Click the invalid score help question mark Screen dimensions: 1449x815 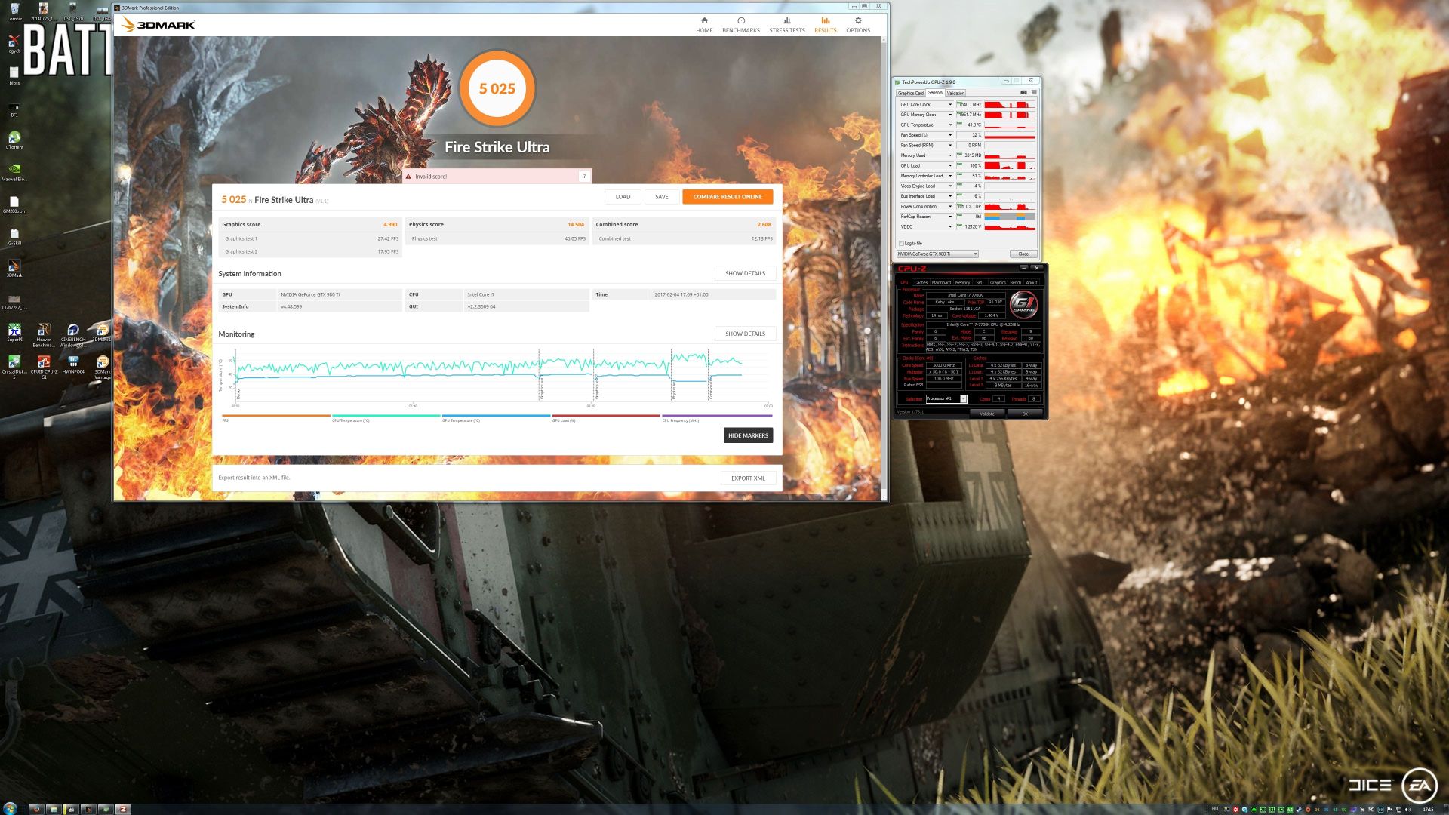pos(584,177)
